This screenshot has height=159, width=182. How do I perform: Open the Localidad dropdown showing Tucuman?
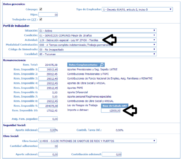click(x=98, y=54)
